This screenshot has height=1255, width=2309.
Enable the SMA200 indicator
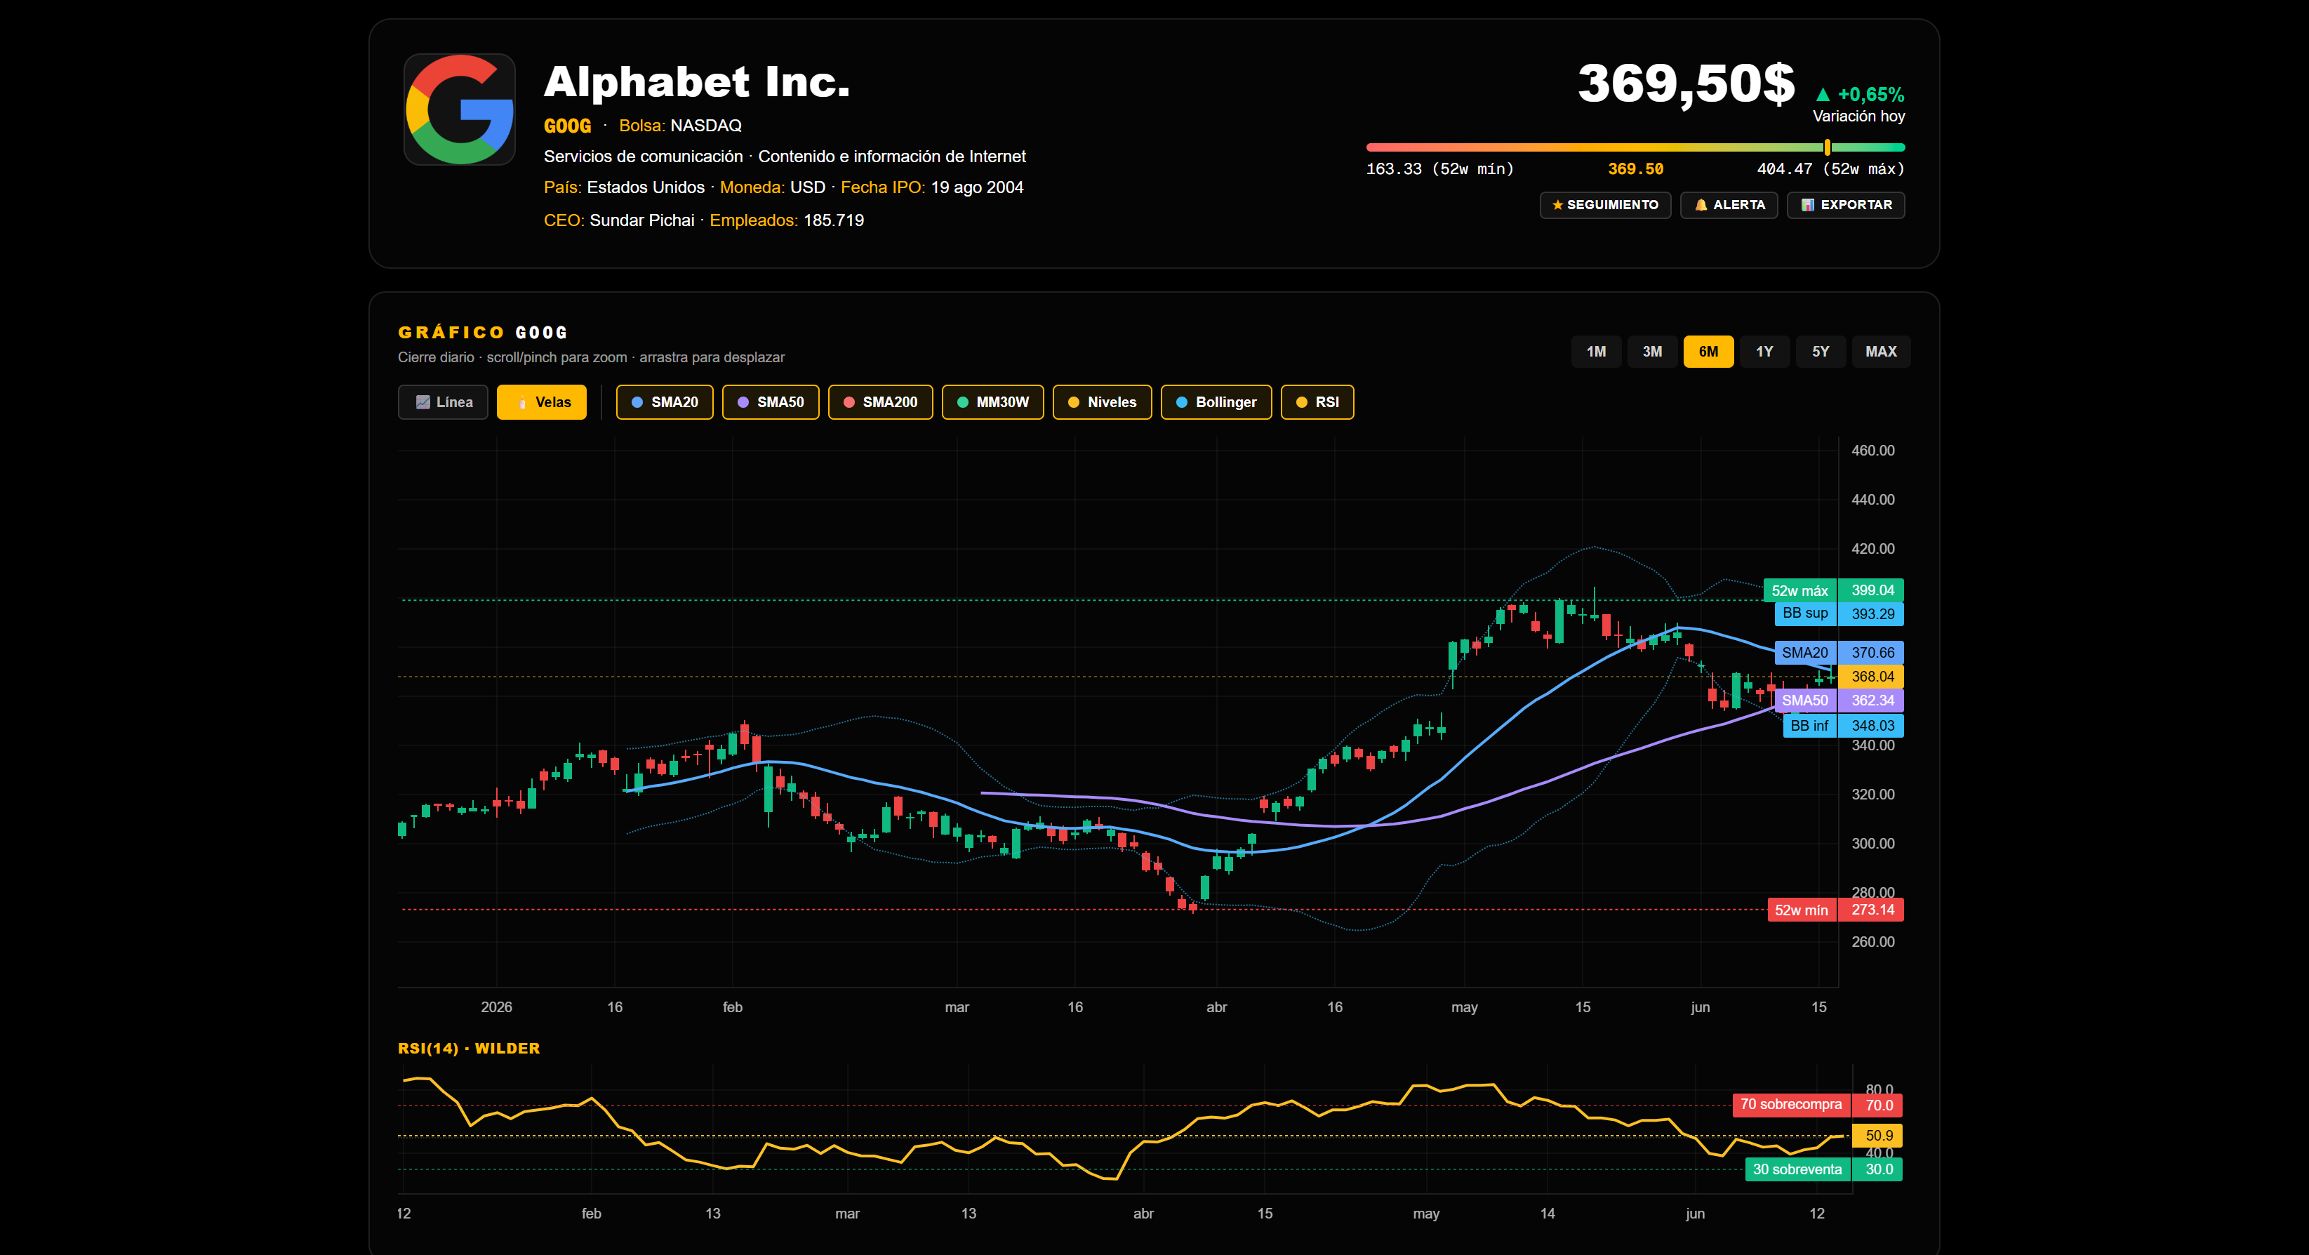tap(880, 402)
